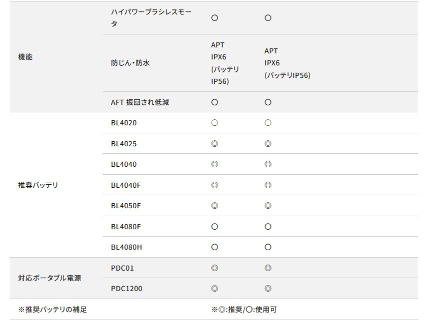Select the BL4020 battery label
Viewport: 425px width, 333px height.
(123, 123)
